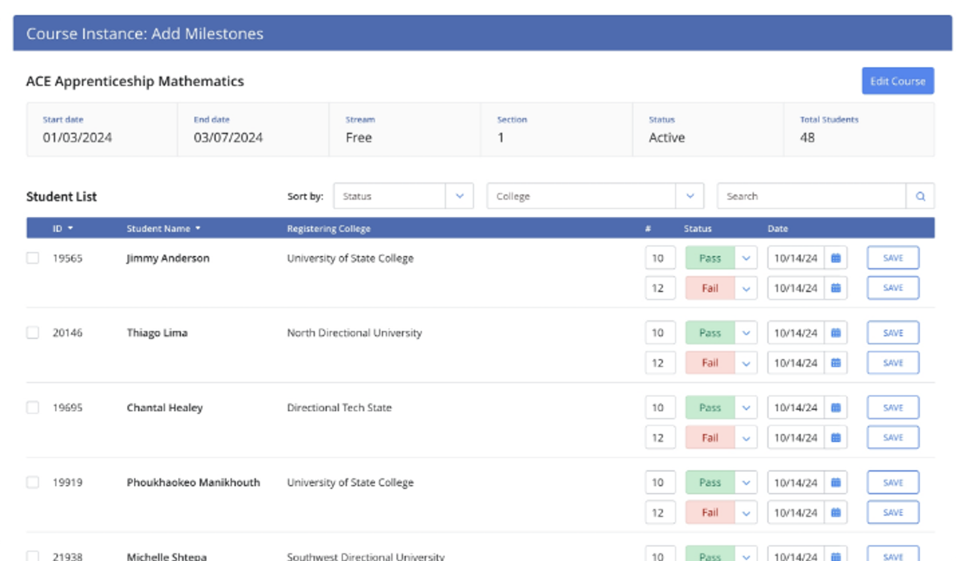Save Chantal Healey's milestone 10 row

pyautogui.click(x=893, y=408)
